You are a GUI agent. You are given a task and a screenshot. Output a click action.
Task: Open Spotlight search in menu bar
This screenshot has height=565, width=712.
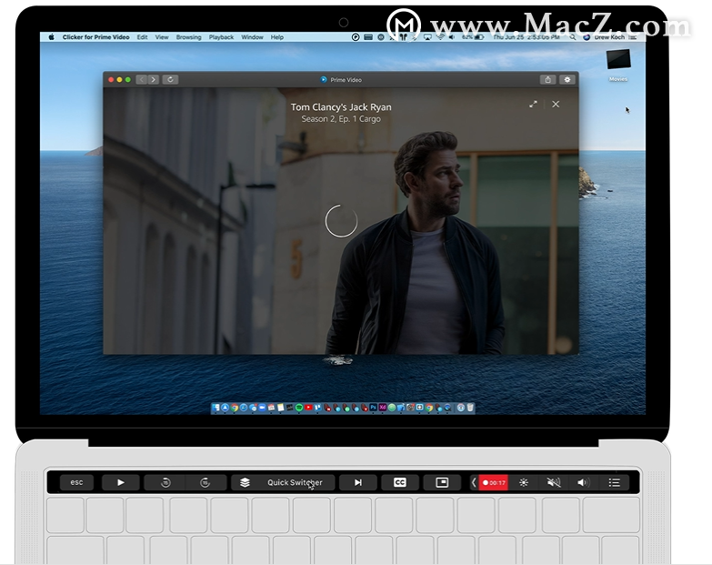click(573, 37)
